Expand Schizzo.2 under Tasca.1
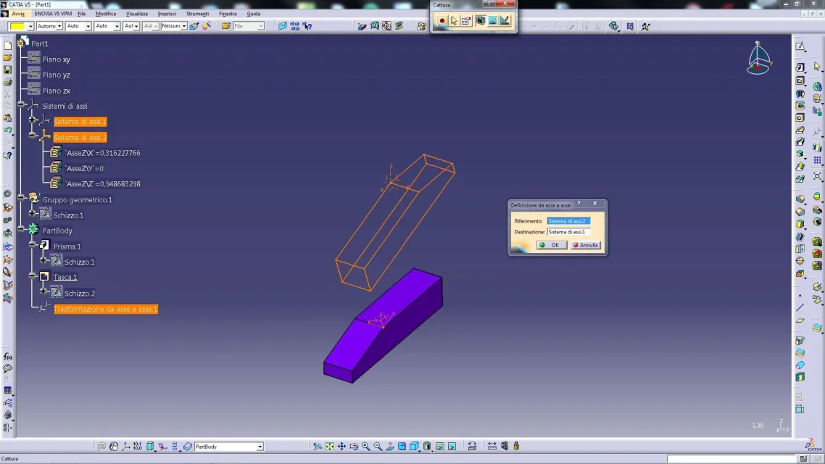The width and height of the screenshot is (825, 464). coord(43,291)
